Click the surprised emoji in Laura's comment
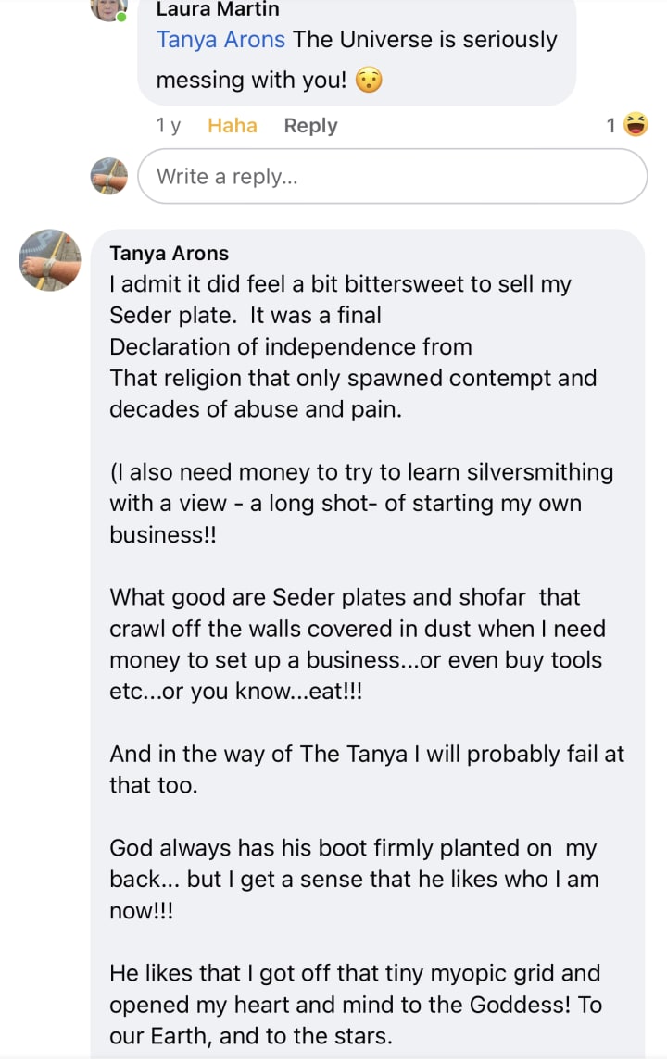Viewport: 667px width, 1062px height. point(369,81)
